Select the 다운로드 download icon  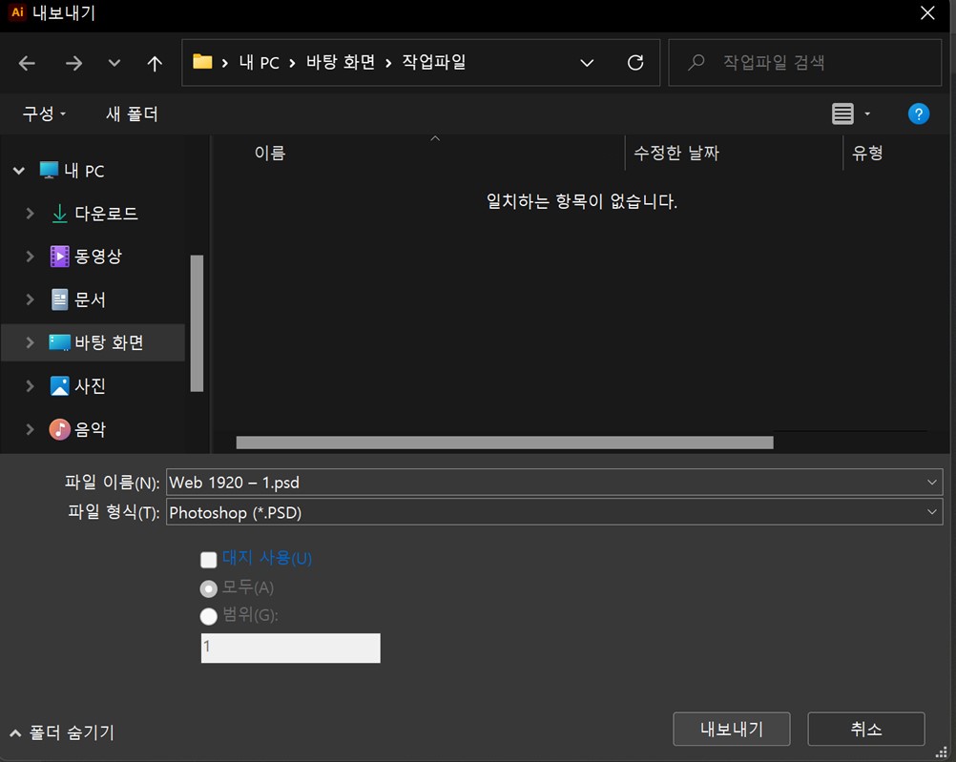pos(59,214)
